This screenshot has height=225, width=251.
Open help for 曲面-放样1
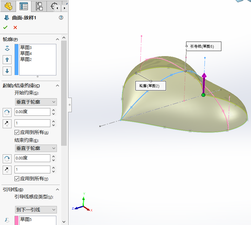click(x=61, y=18)
